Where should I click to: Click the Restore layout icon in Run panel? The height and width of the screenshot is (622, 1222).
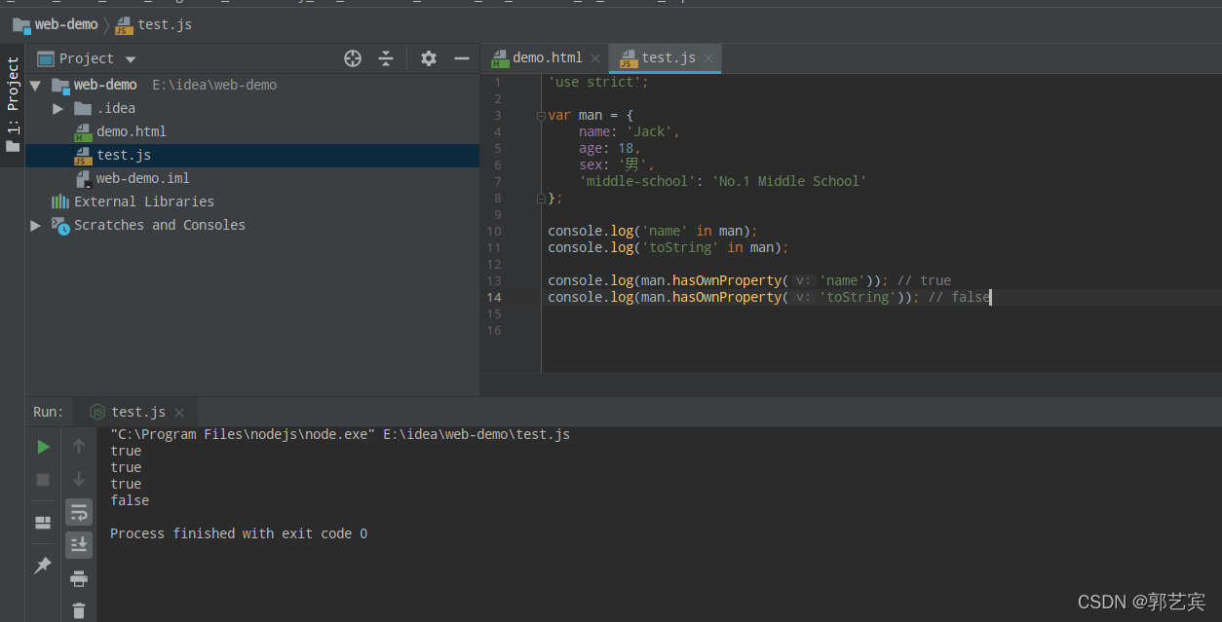(43, 523)
